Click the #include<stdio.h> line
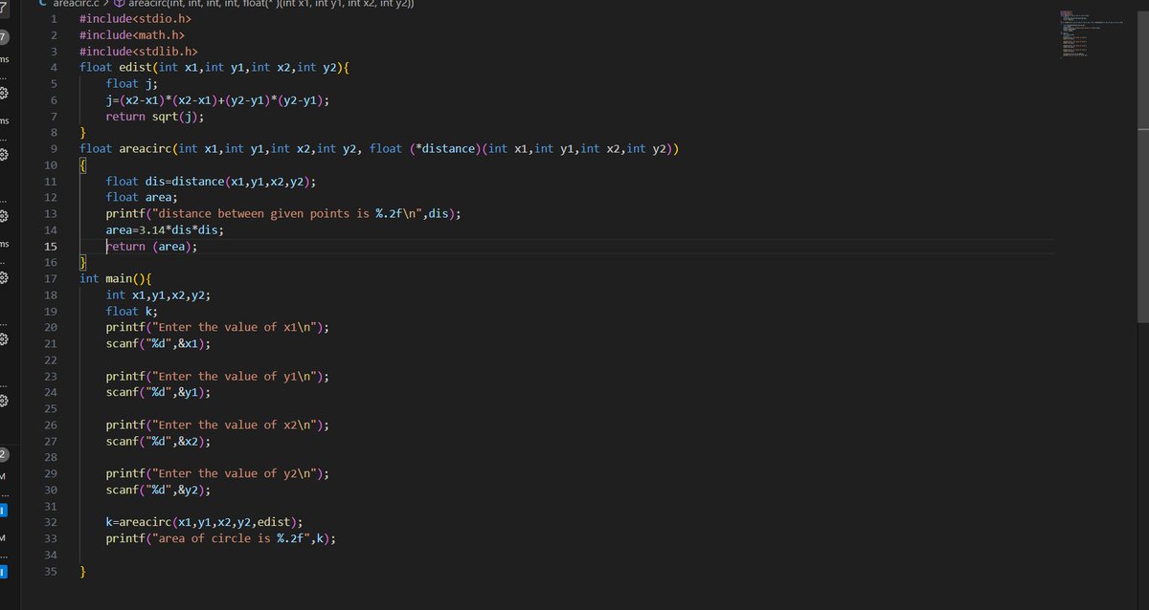1149x610 pixels. (x=134, y=18)
